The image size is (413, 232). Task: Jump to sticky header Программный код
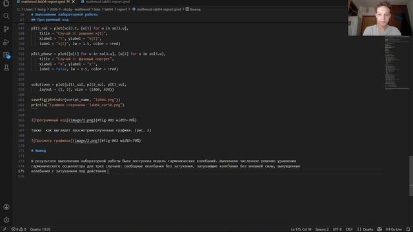coord(50,19)
